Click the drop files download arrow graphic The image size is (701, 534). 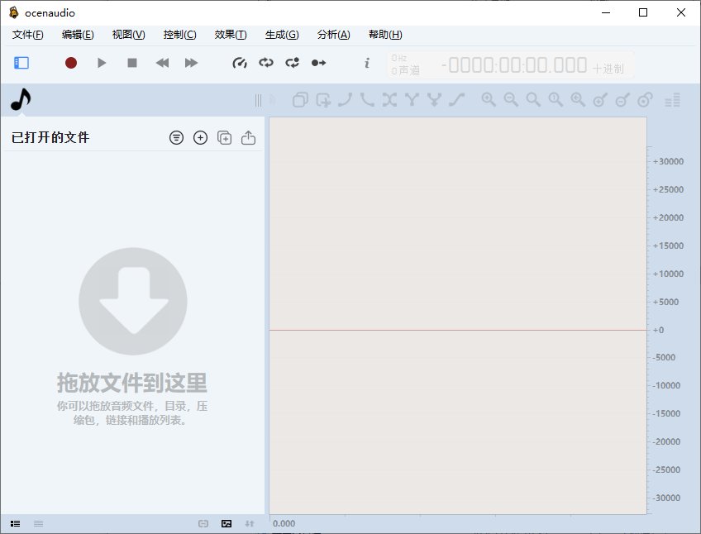133,302
